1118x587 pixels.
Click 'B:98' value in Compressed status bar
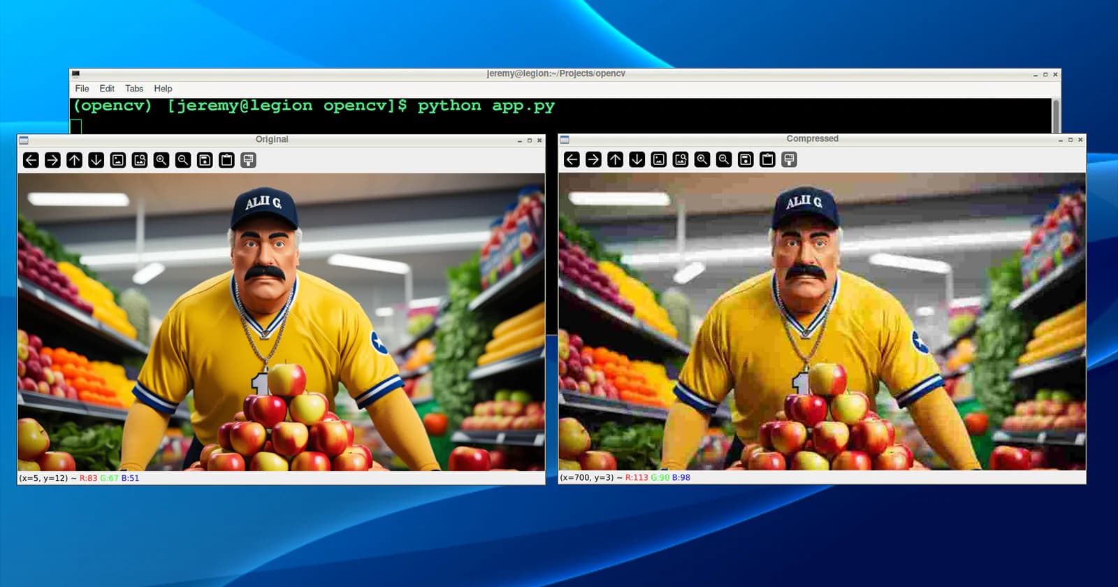pos(681,477)
